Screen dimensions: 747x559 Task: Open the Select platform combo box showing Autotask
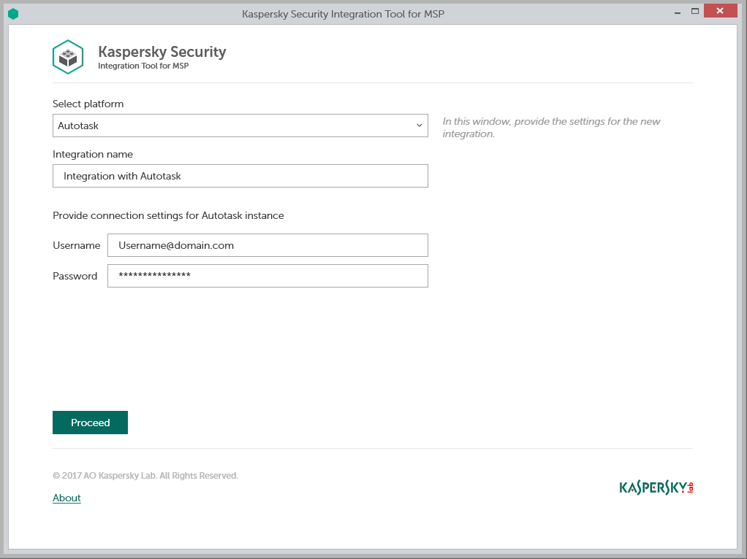(x=234, y=126)
